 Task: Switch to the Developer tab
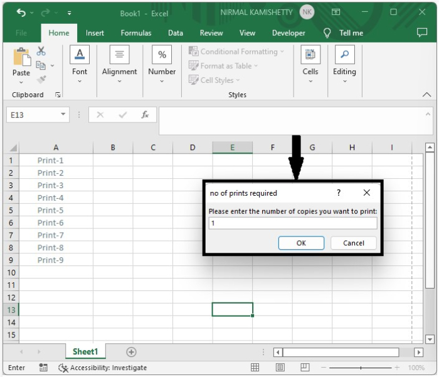point(288,33)
